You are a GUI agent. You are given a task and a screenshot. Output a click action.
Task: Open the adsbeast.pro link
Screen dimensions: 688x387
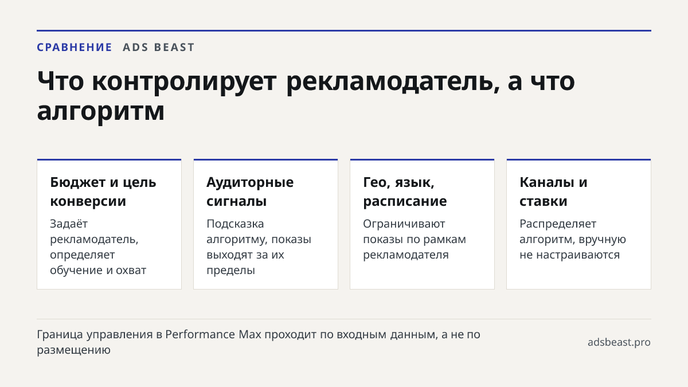[x=619, y=342]
